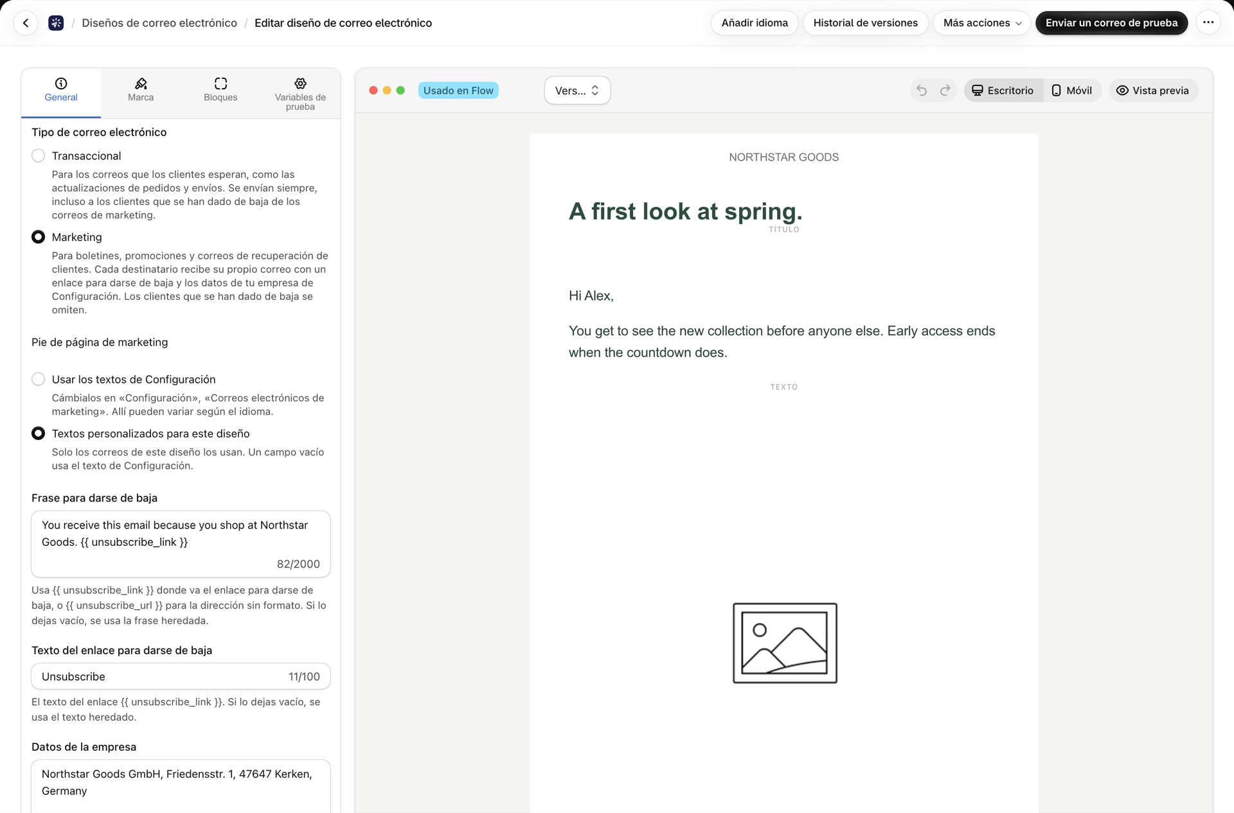Viewport: 1234px width, 813px height.
Task: Click Añadir idioma button
Action: coord(755,23)
